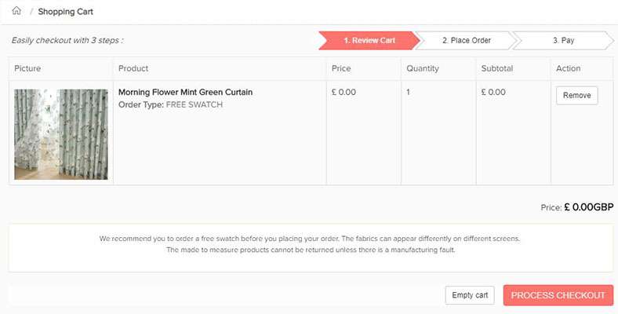
Task: Click the Picture column header
Action: click(27, 68)
